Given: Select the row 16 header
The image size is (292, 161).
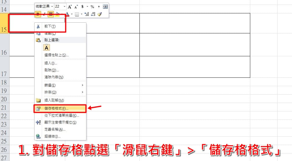Looking at the screenshot, I should 4,45.
